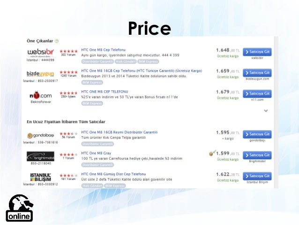Image resolution: width=299 pixels, height=225 pixels.
Task: Click '161 Yorum' review count
Action: (x=68, y=179)
